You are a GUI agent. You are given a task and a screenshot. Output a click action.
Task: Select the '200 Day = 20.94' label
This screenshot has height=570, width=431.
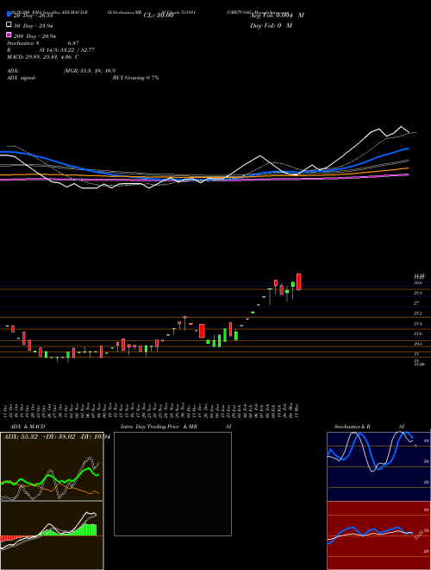point(34,36)
